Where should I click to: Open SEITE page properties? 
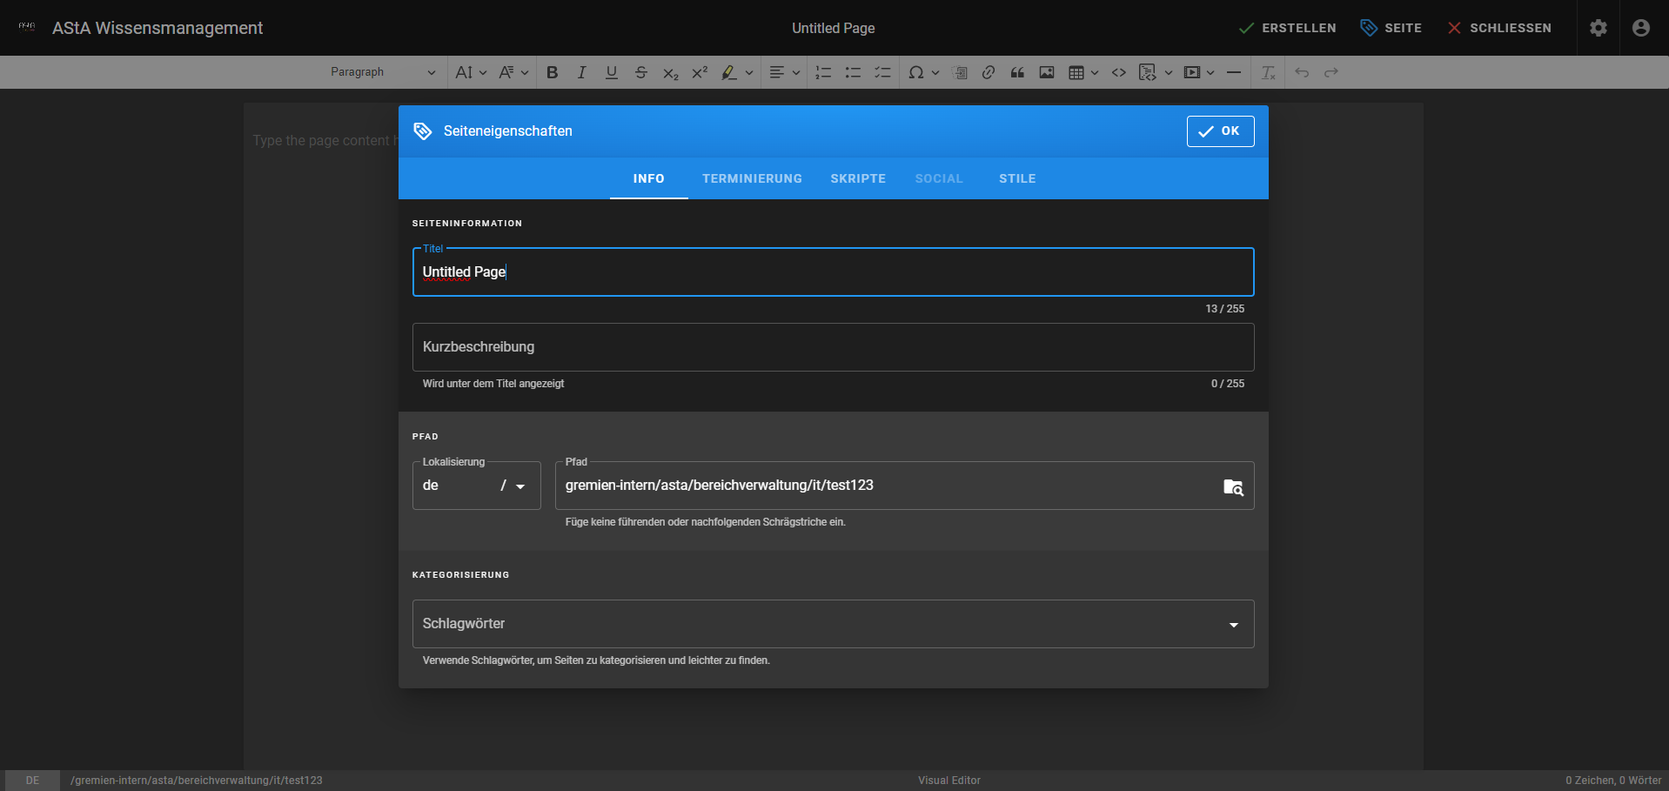tap(1391, 28)
